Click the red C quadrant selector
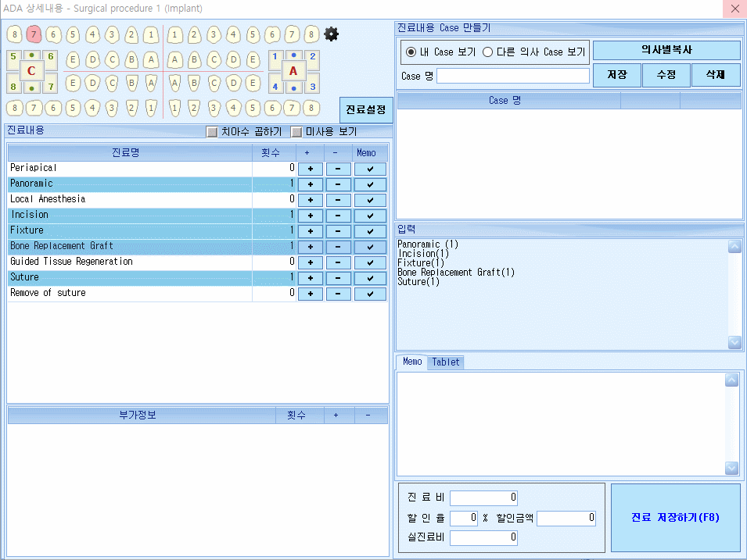The image size is (747, 560). [x=31, y=71]
